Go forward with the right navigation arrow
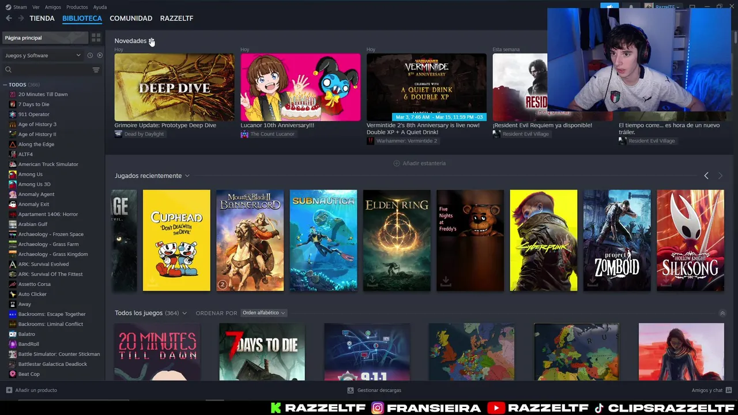The height and width of the screenshot is (415, 738). click(x=21, y=18)
